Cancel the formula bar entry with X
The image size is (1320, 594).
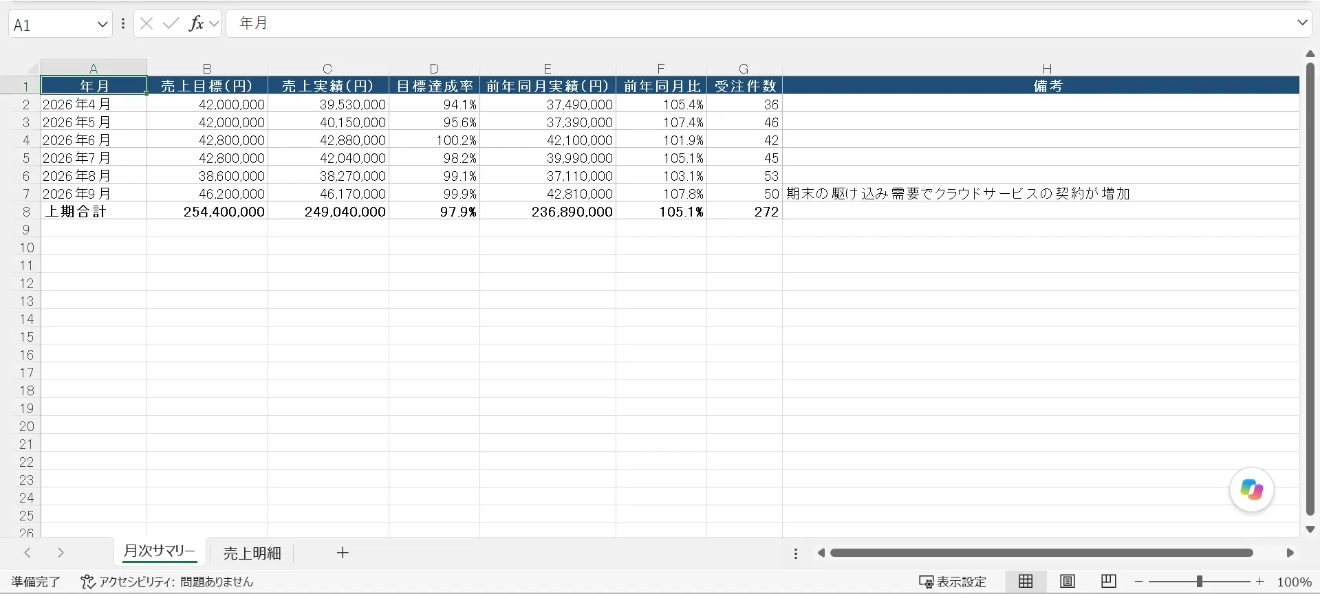click(146, 23)
